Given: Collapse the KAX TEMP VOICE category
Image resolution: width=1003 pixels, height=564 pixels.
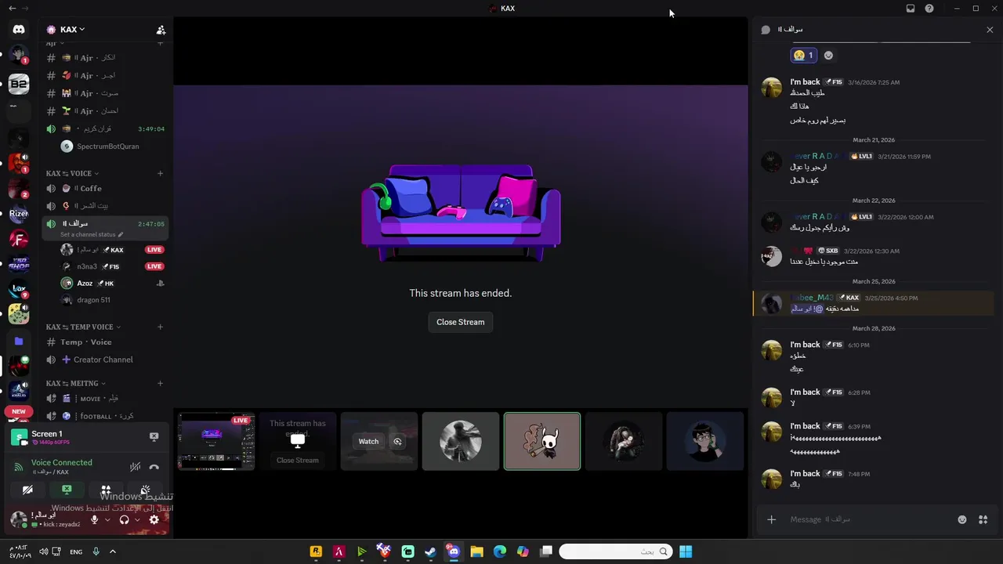Looking at the screenshot, I should point(83,327).
